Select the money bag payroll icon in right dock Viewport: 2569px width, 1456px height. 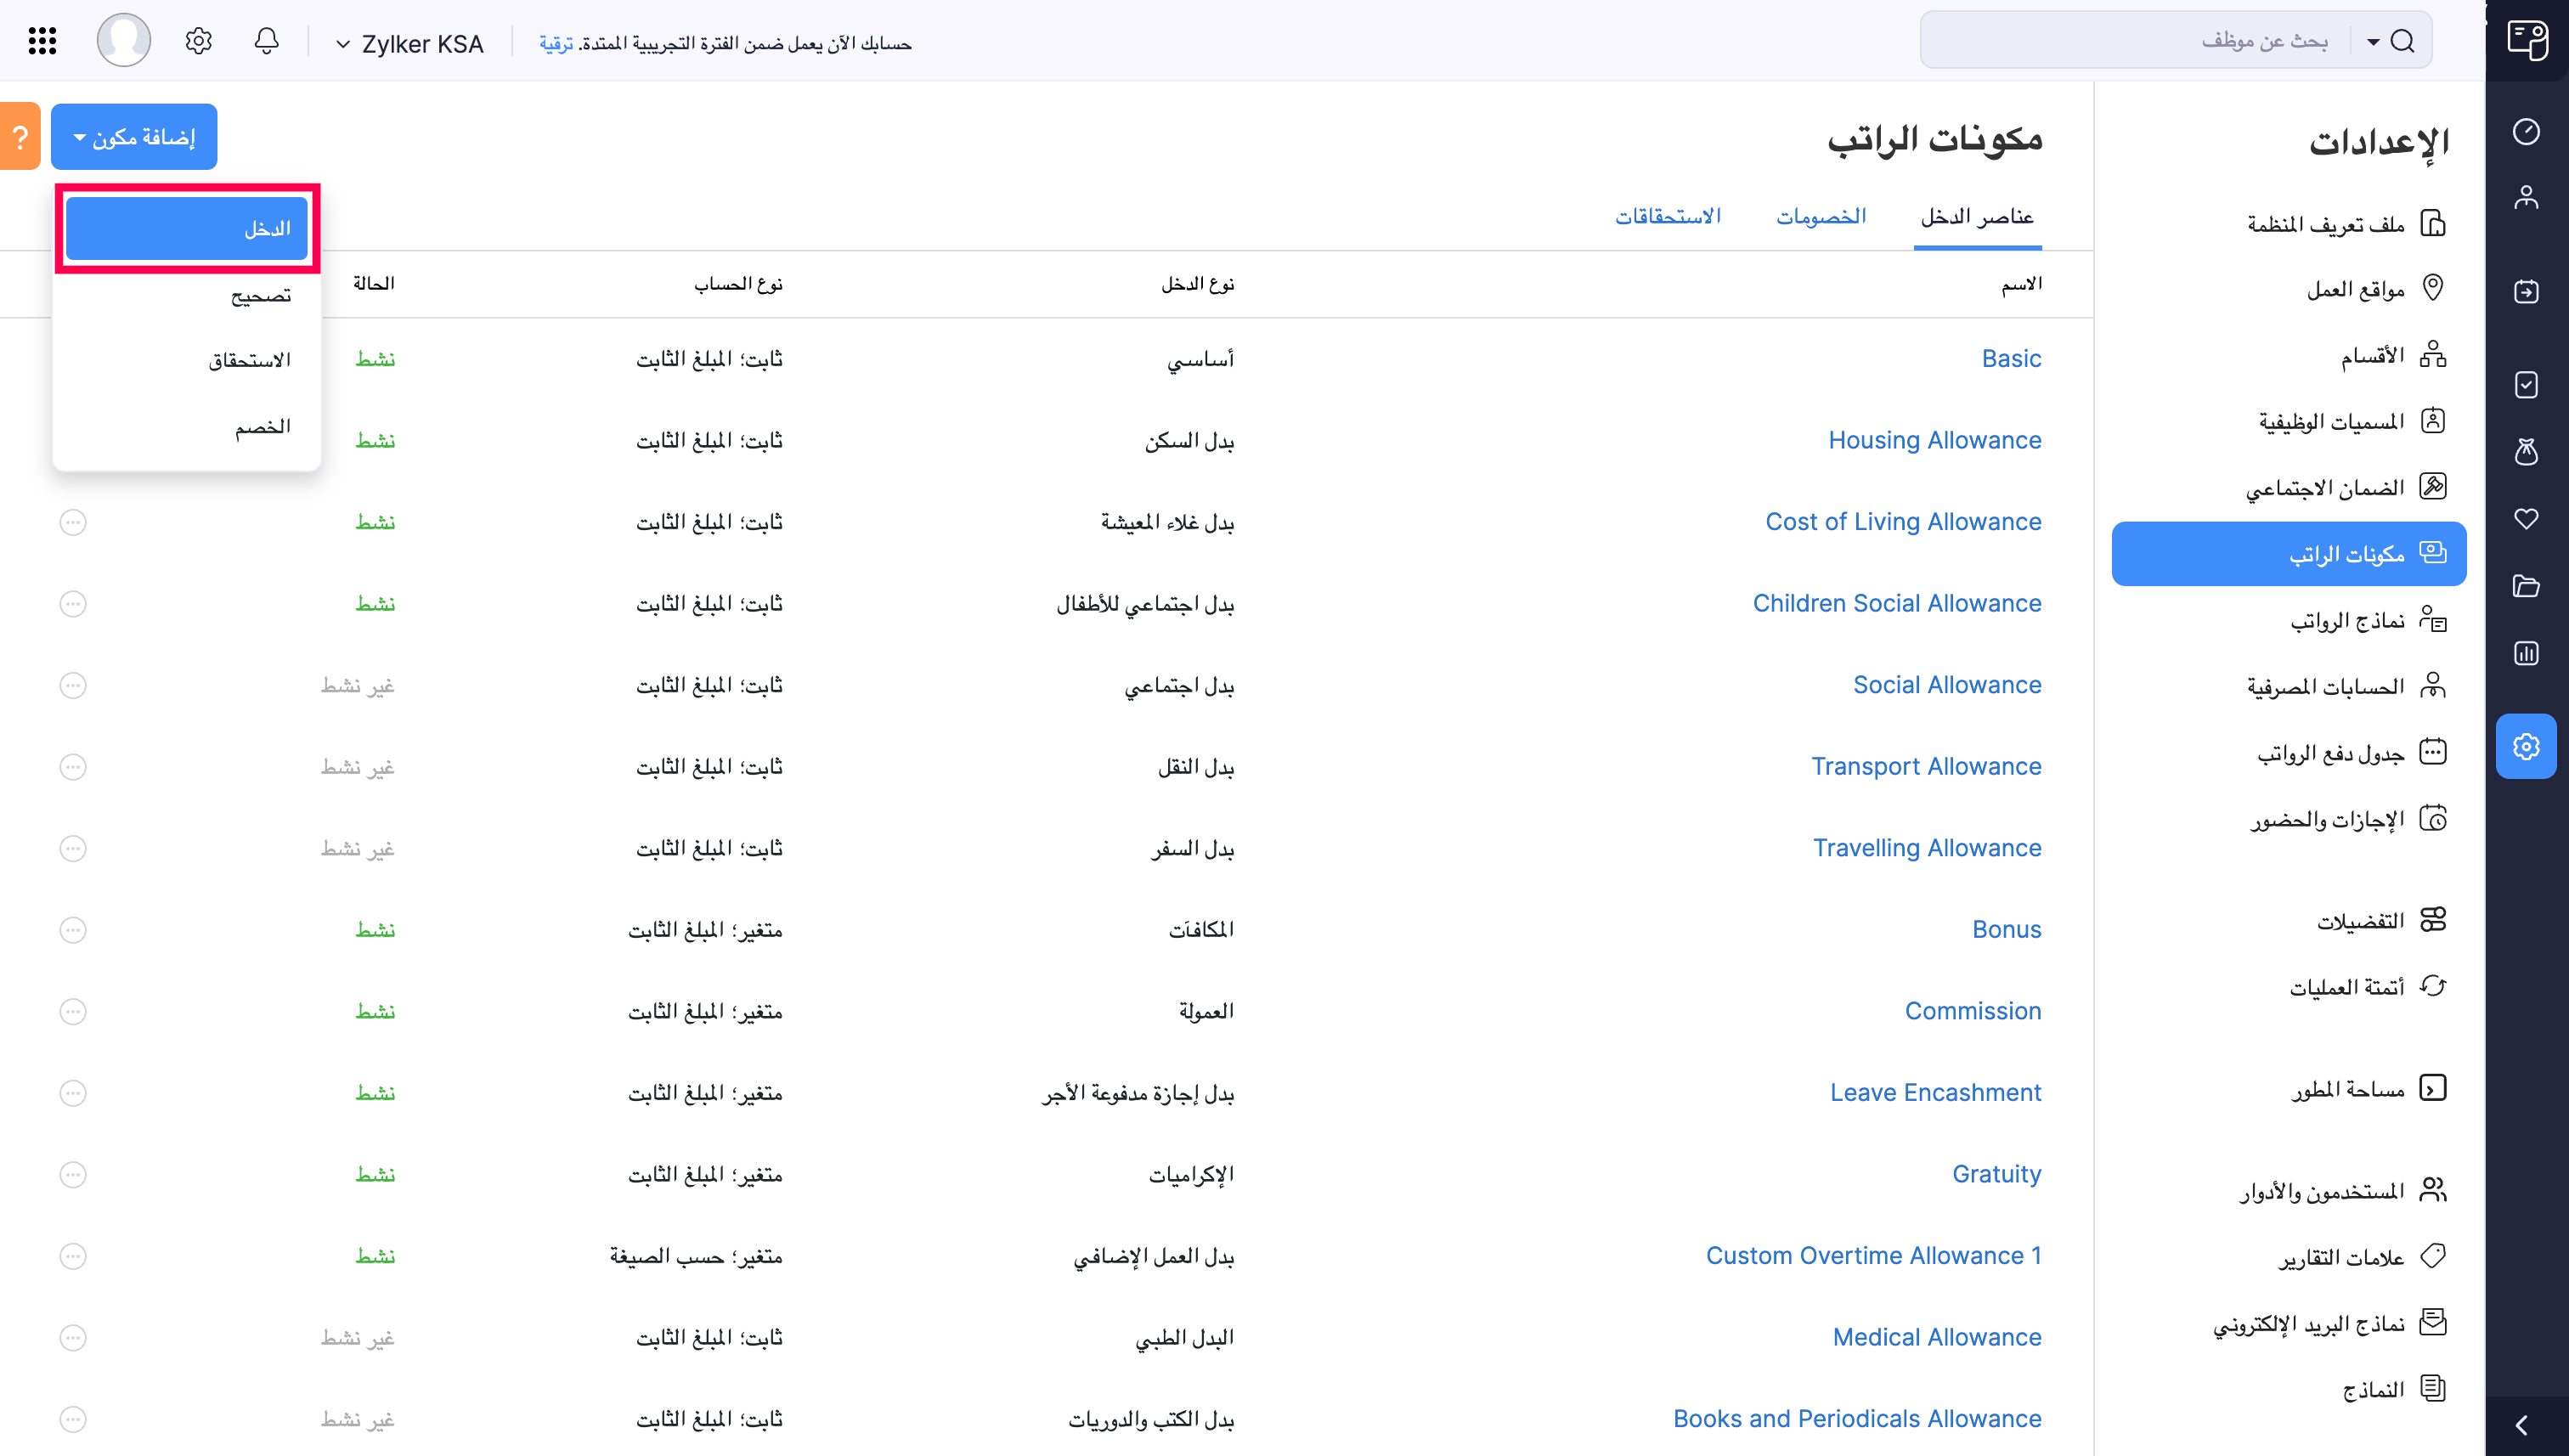click(2528, 452)
